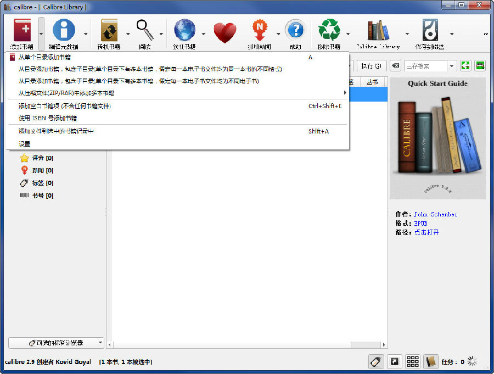Image resolution: width=494 pixels, height=374 pixels.
Task: Toggle the cover grid view icon
Action: click(x=413, y=362)
